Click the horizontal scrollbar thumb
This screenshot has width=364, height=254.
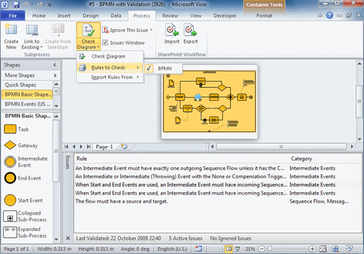(x=281, y=147)
